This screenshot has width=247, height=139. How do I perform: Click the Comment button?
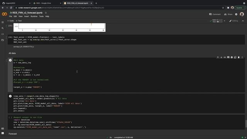pos(215,14)
